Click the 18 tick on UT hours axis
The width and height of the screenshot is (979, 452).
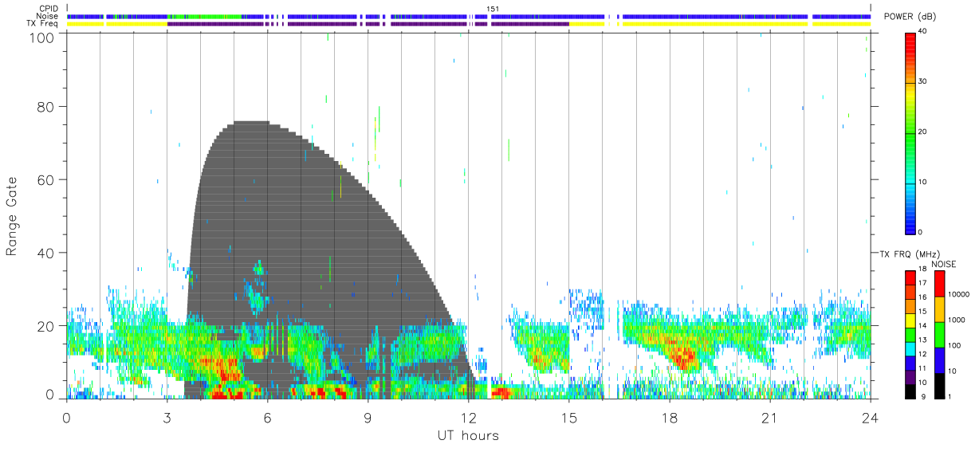tap(670, 416)
